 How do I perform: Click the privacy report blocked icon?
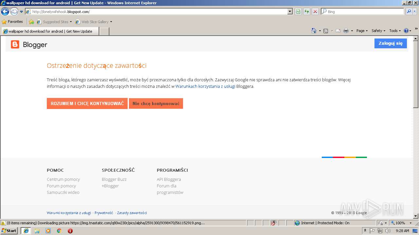pyautogui.click(x=274, y=223)
